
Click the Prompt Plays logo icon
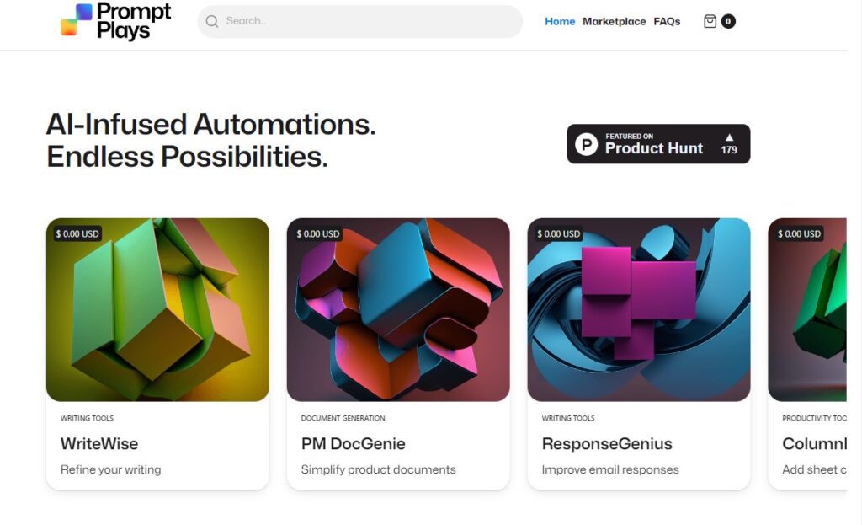(x=77, y=20)
